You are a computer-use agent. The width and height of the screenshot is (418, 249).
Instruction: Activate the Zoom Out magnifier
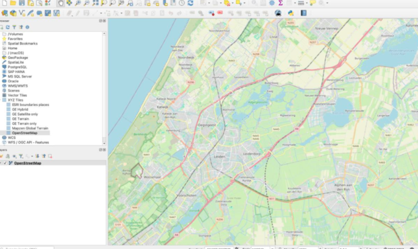click(86, 3)
